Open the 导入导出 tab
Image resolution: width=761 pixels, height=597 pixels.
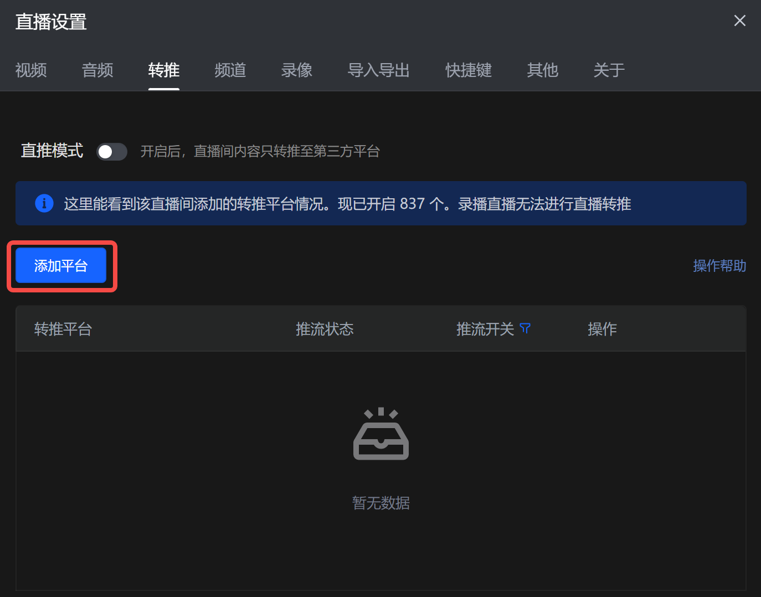coord(379,70)
